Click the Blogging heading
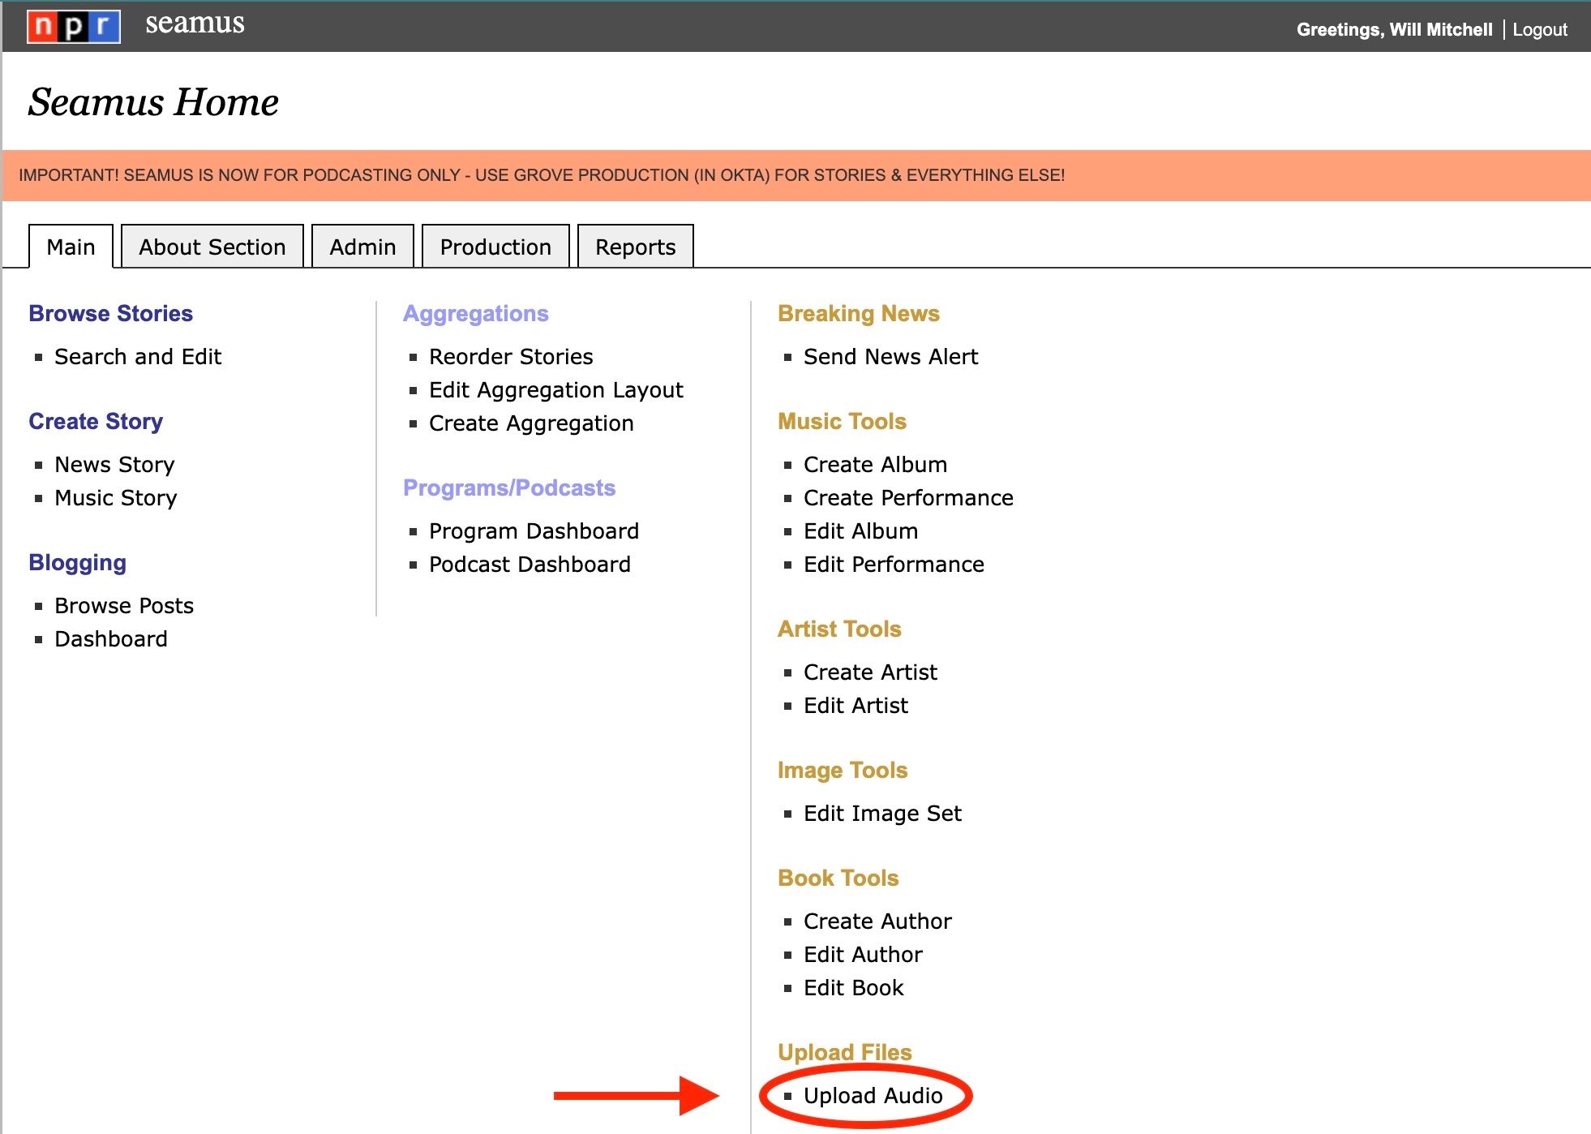 pos(77,563)
